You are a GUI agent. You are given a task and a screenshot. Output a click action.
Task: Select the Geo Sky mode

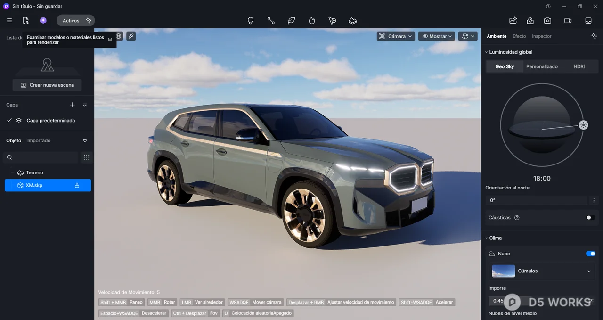pyautogui.click(x=505, y=66)
